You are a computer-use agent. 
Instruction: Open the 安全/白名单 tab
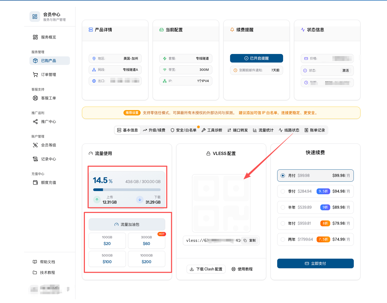click(x=183, y=130)
